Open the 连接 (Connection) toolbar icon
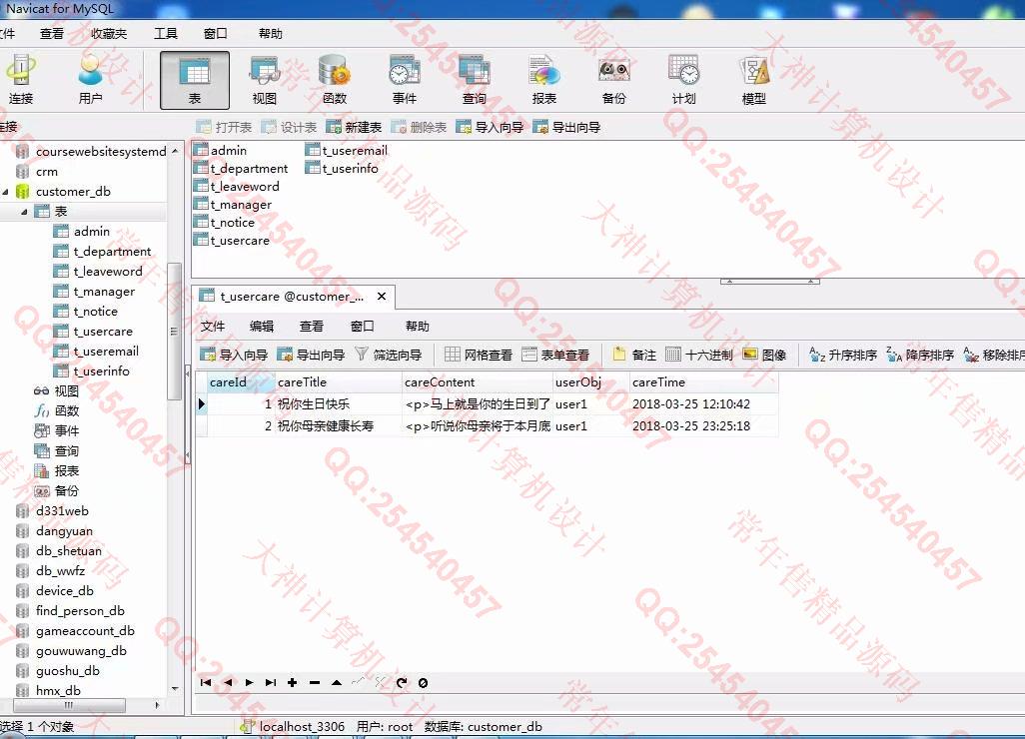Viewport: 1025px width, 739px height. [x=20, y=80]
